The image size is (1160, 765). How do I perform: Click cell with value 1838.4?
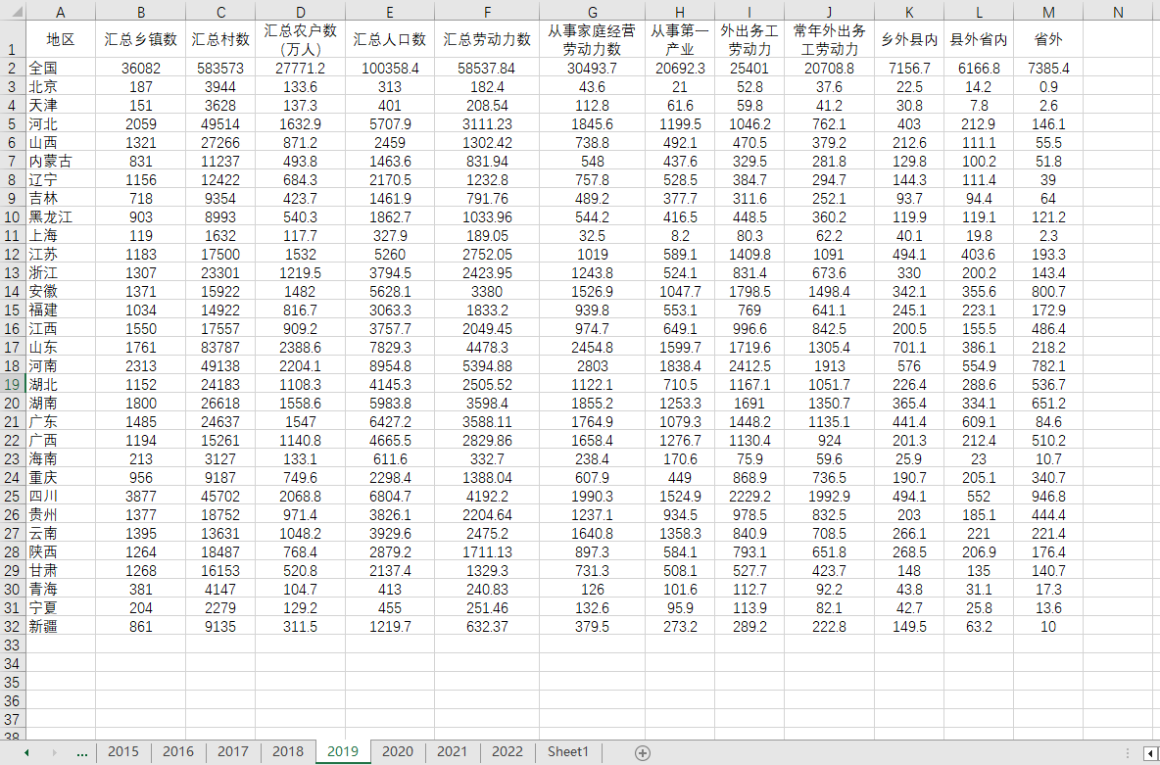(680, 365)
